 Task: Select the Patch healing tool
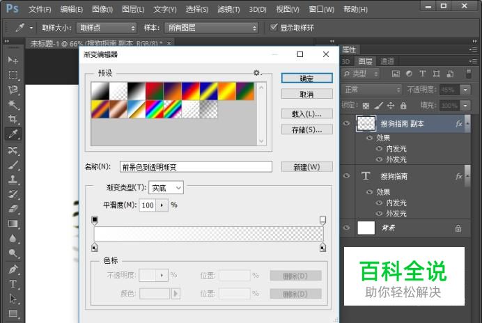tap(13, 150)
